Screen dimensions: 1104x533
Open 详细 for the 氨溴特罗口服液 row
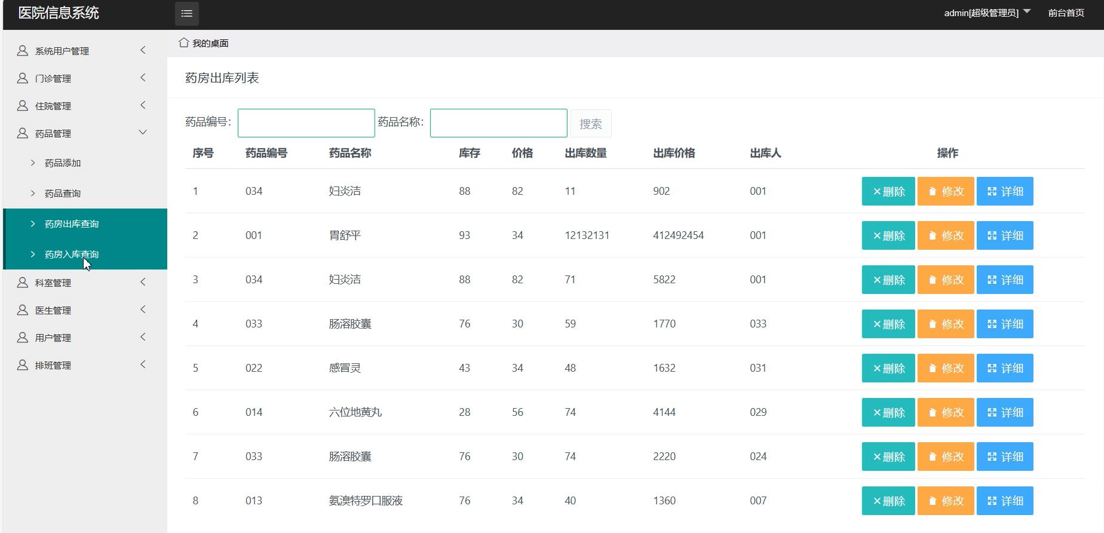coord(1005,501)
